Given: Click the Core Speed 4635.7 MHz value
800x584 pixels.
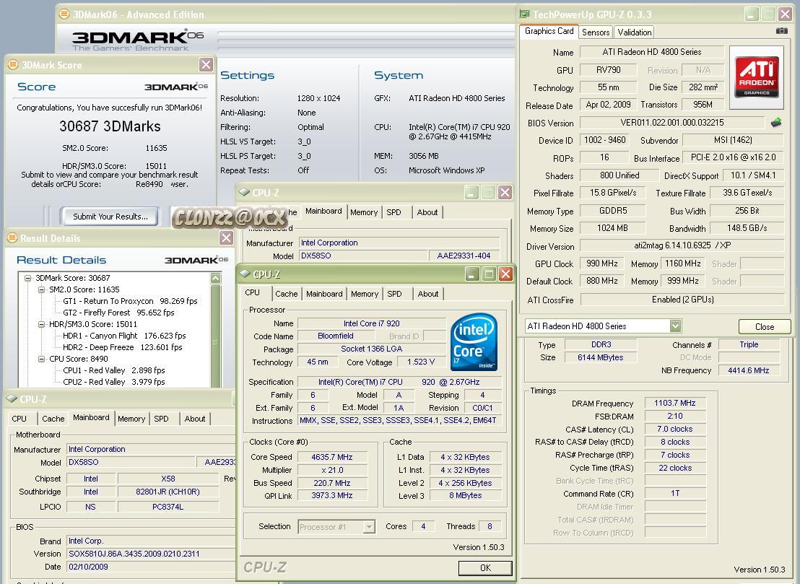Looking at the screenshot, I should [x=332, y=457].
